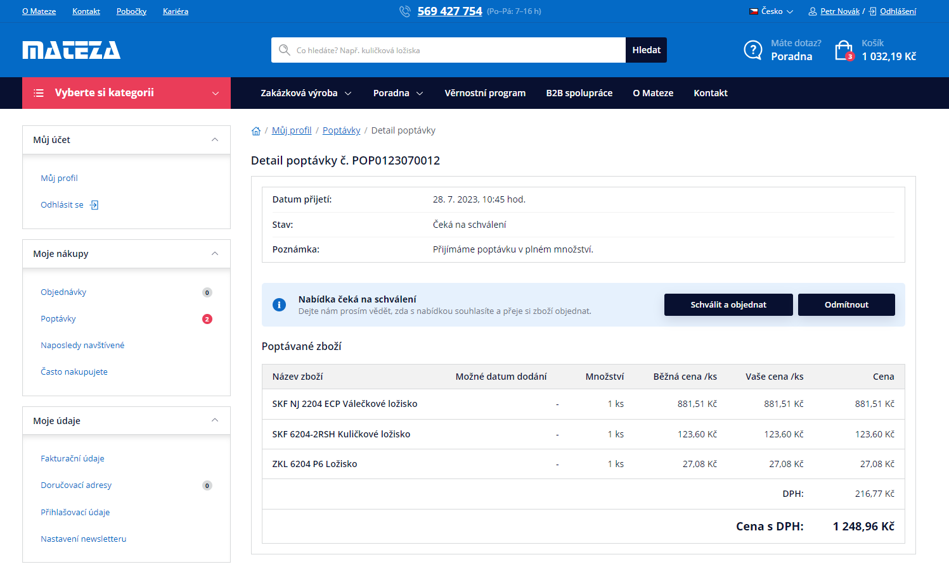Viewport: 949px width, 569px height.
Task: Click the Poradna question mark icon
Action: (753, 50)
